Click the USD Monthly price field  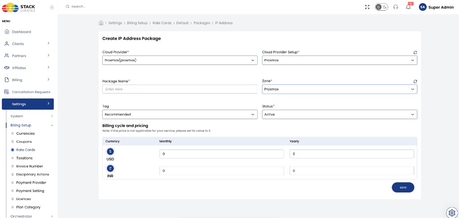click(x=221, y=154)
